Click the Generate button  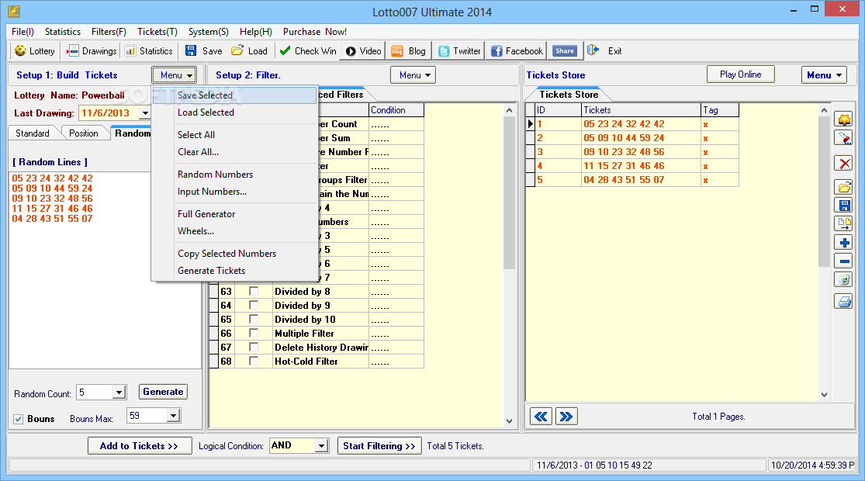[x=163, y=392]
